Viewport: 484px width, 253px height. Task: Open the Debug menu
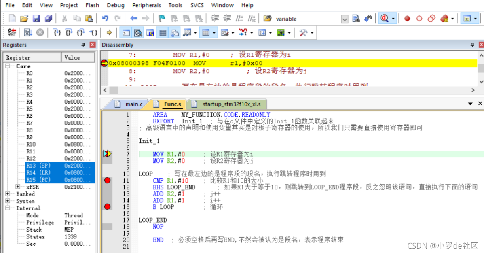tap(116, 5)
